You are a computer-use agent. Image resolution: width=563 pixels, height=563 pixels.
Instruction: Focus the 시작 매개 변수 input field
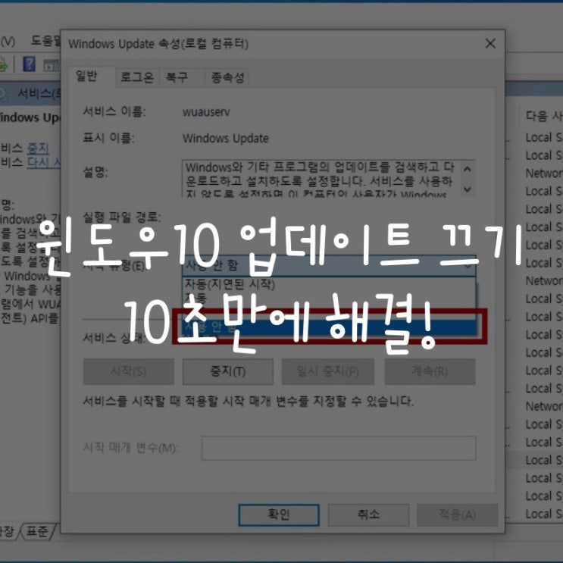point(339,448)
